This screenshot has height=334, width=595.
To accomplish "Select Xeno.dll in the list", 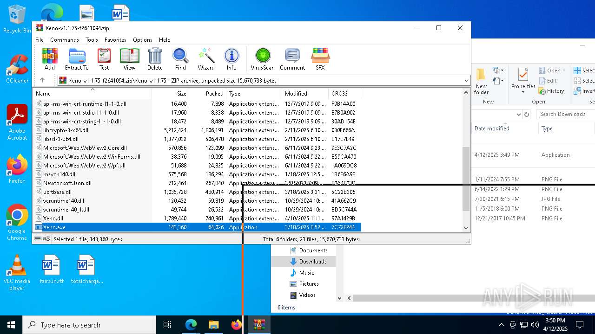I will (197, 218).
